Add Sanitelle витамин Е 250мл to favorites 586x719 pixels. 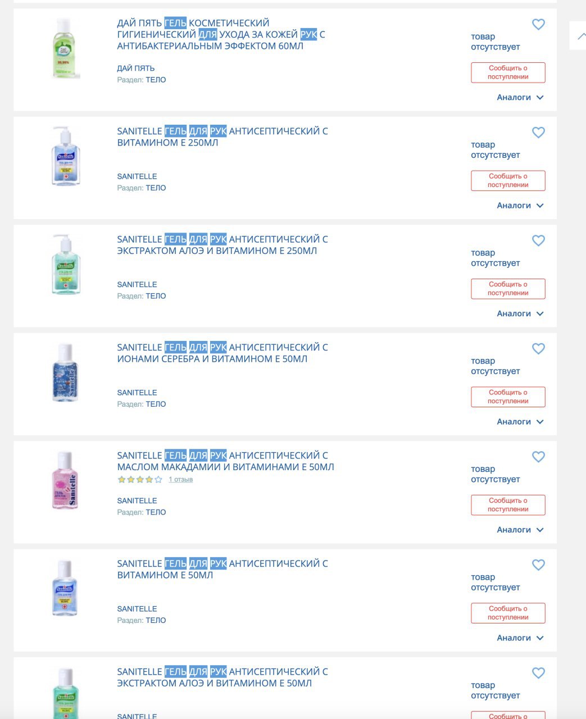(538, 133)
